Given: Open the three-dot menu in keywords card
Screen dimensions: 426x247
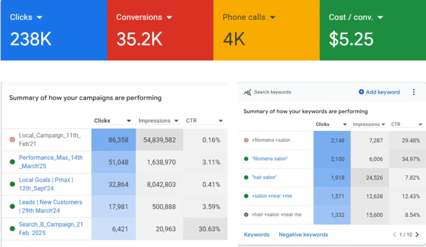Looking at the screenshot, I should tap(414, 92).
